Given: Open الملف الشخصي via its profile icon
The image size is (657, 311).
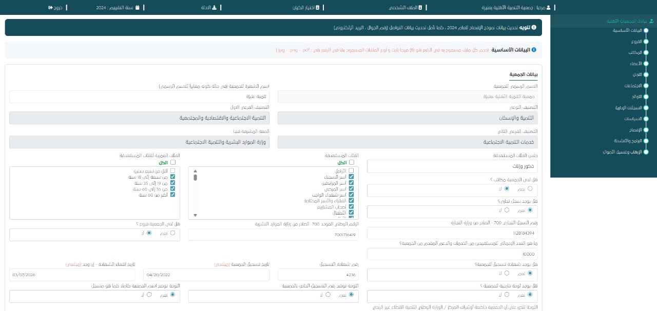Looking at the screenshot, I should point(420,8).
